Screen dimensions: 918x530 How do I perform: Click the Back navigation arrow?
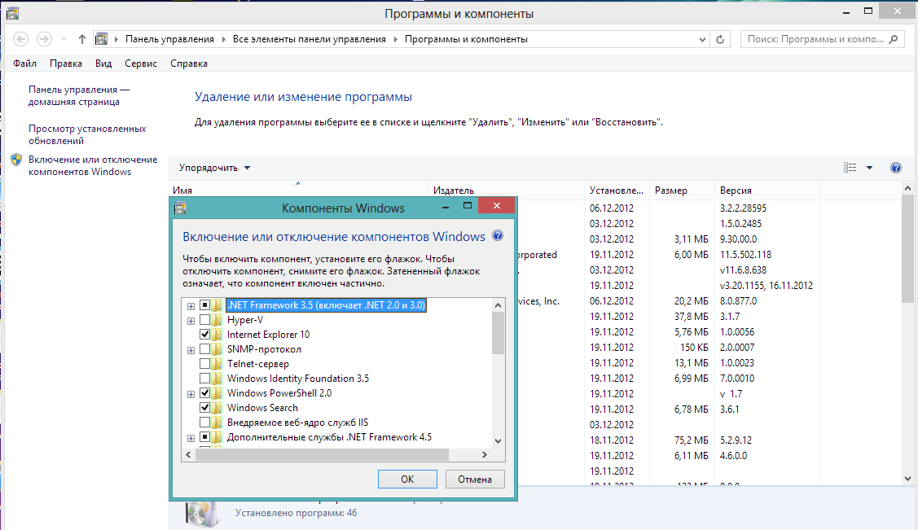coord(21,39)
